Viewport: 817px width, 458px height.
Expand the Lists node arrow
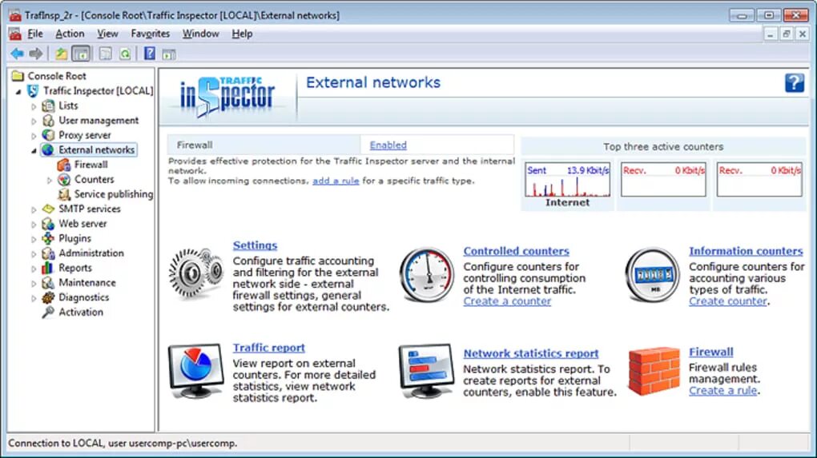coord(34,106)
